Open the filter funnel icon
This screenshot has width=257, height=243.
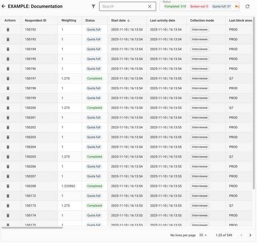[x=94, y=6]
